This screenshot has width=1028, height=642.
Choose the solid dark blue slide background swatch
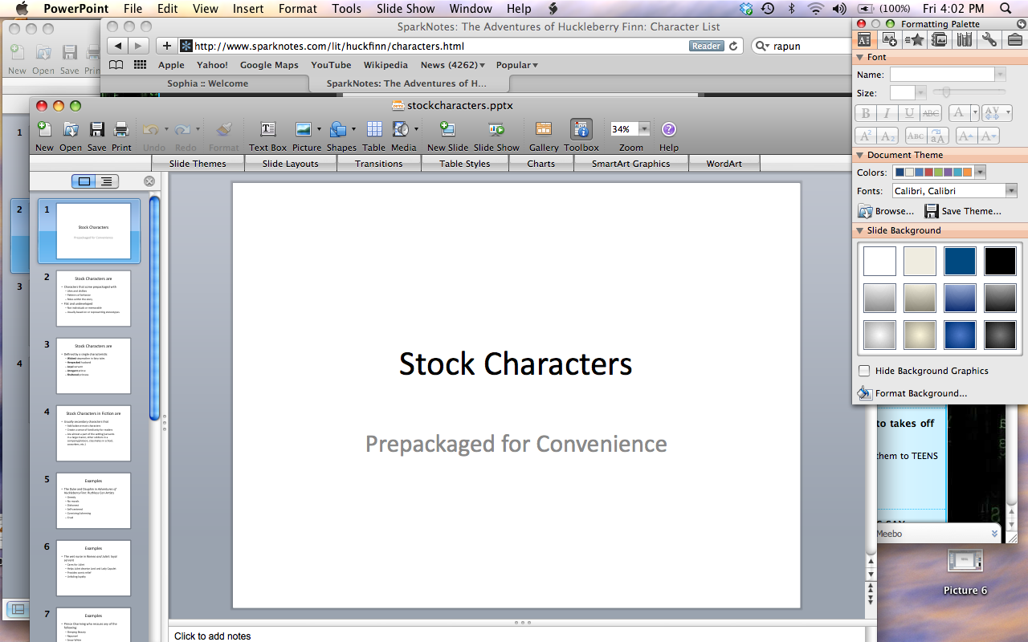[960, 262]
